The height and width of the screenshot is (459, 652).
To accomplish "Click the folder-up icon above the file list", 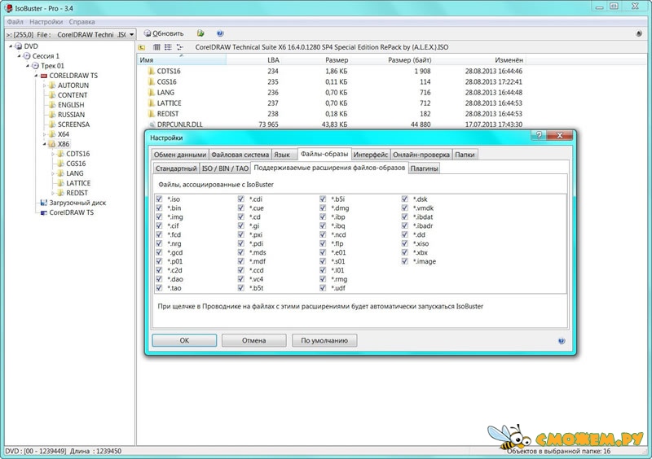I will 142,47.
